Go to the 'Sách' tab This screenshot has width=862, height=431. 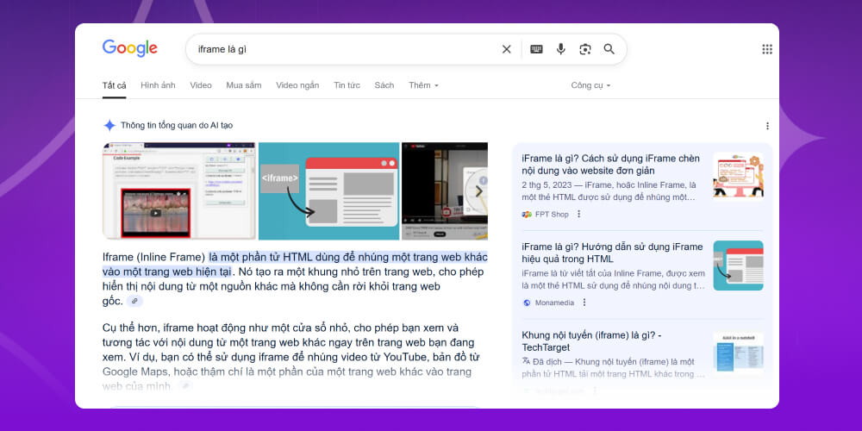[384, 85]
